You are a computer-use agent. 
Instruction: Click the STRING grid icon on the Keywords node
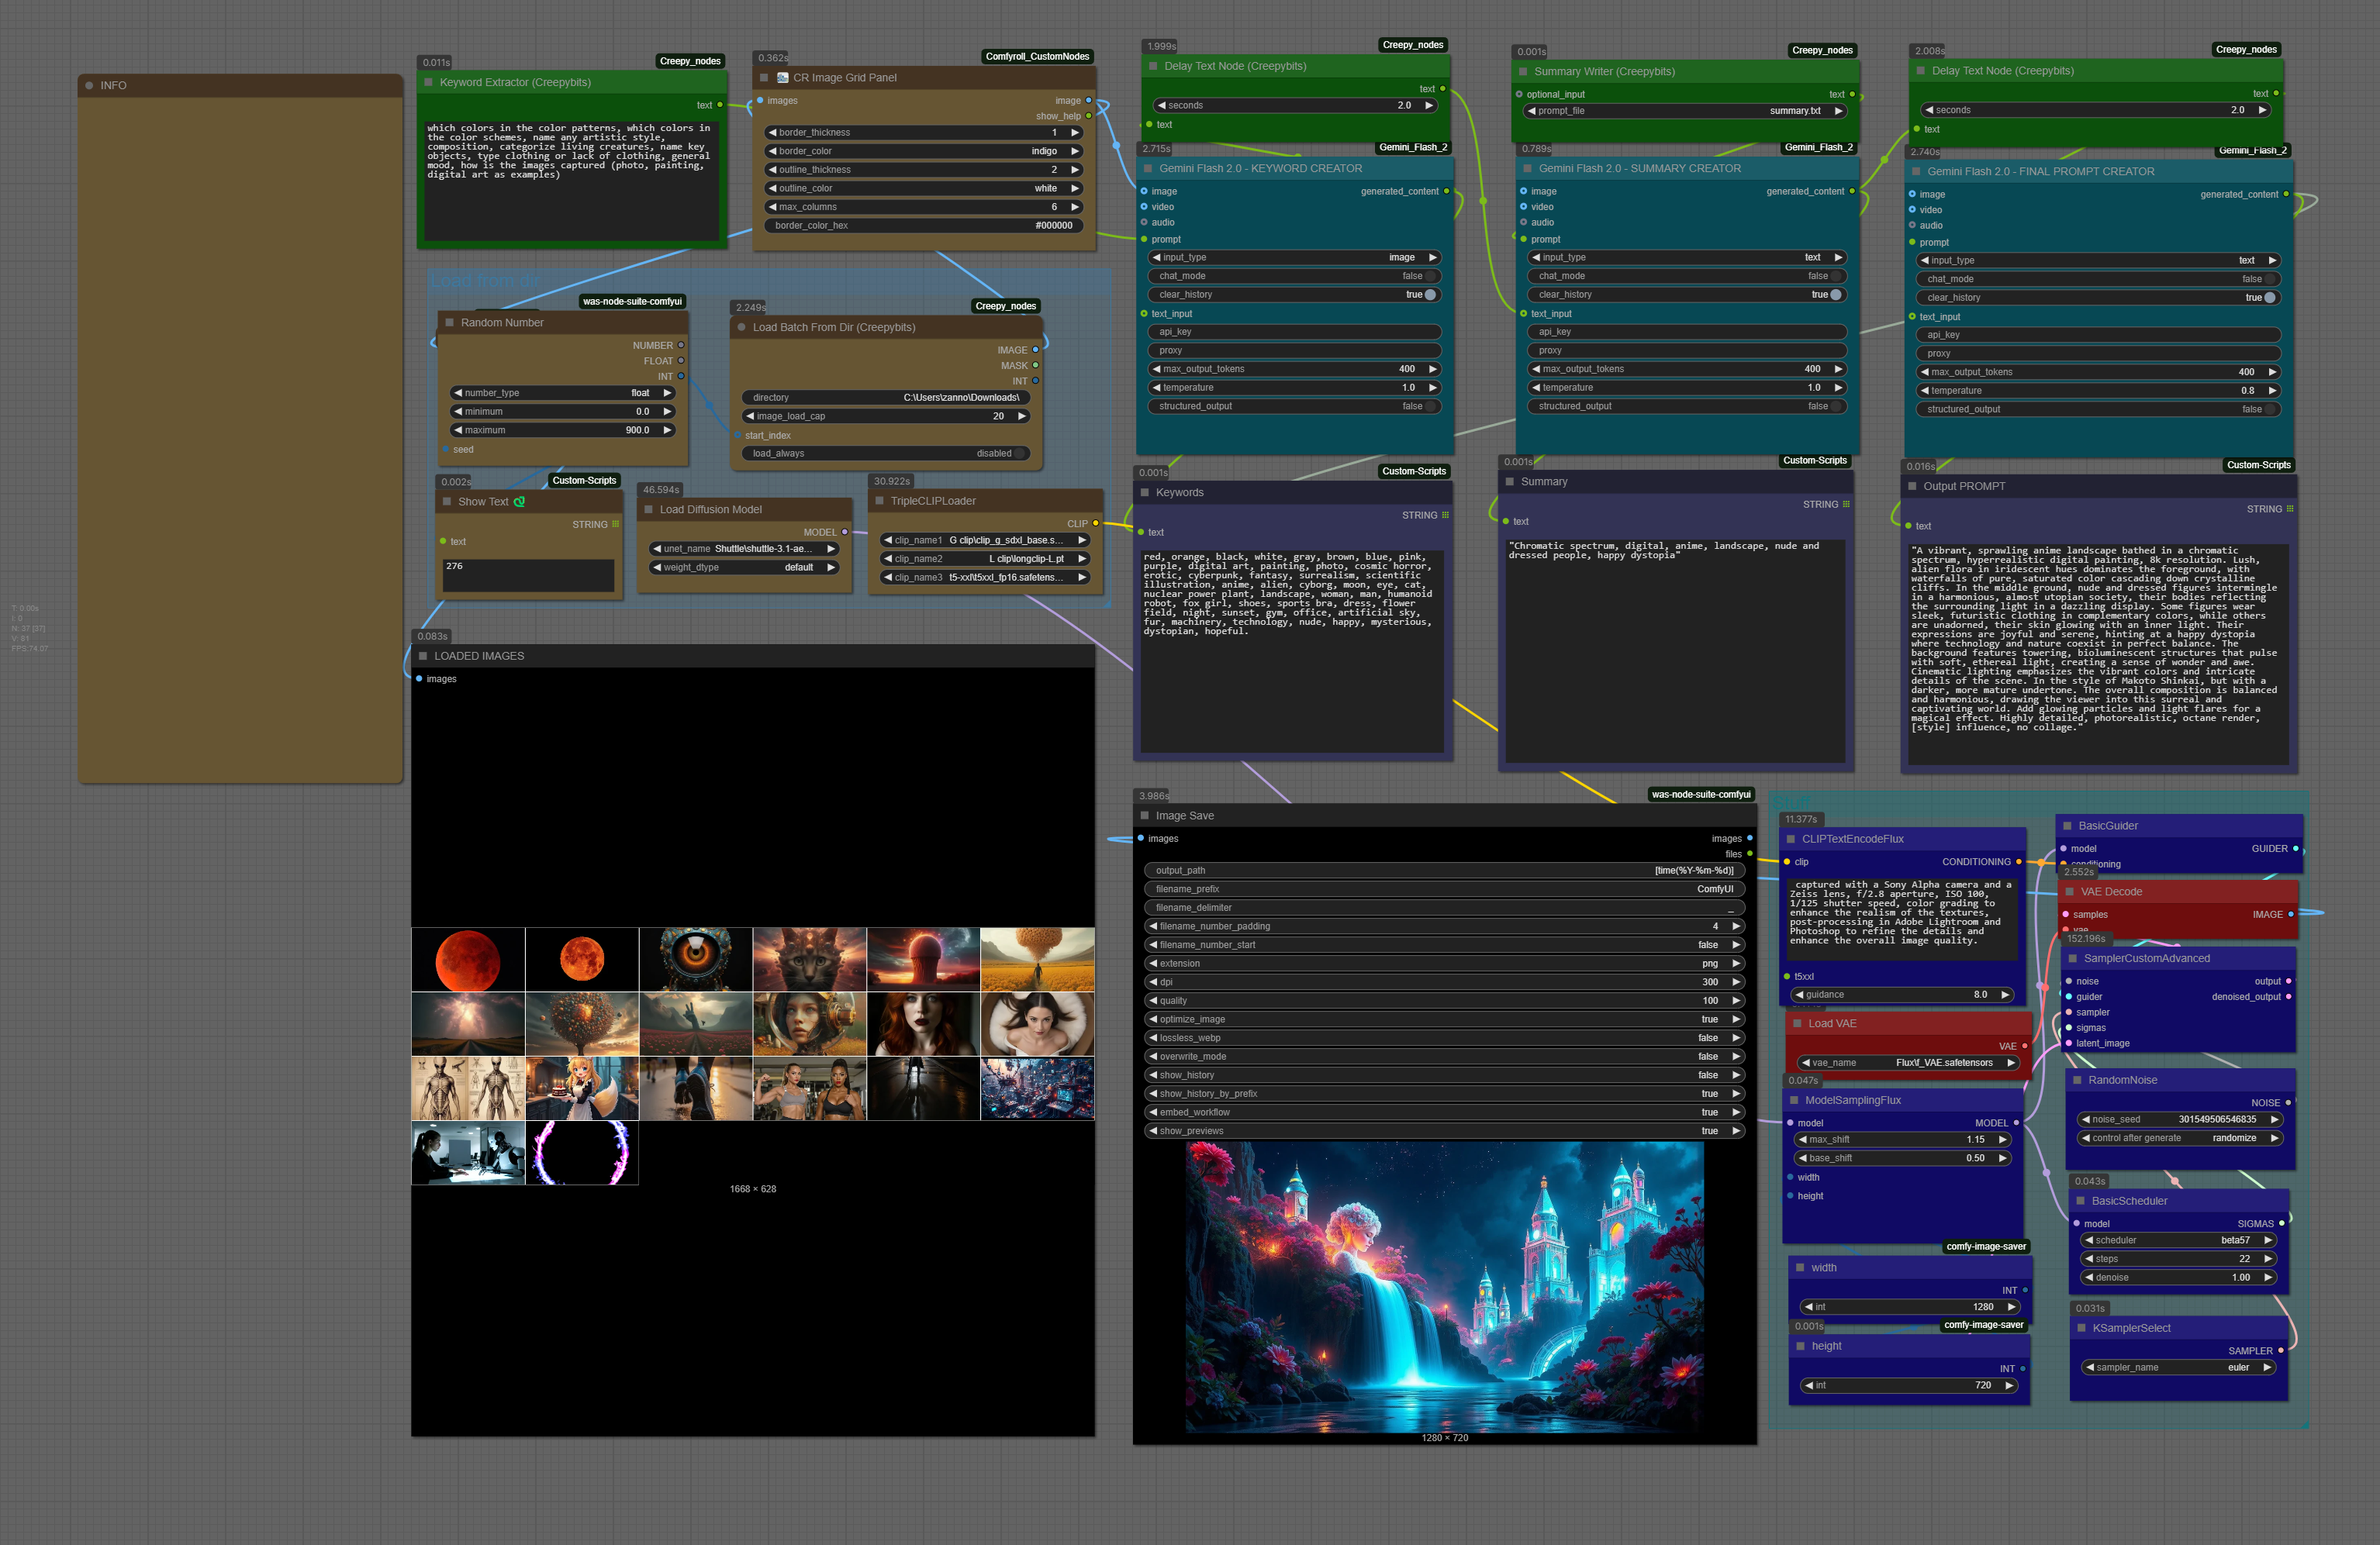tap(1445, 516)
